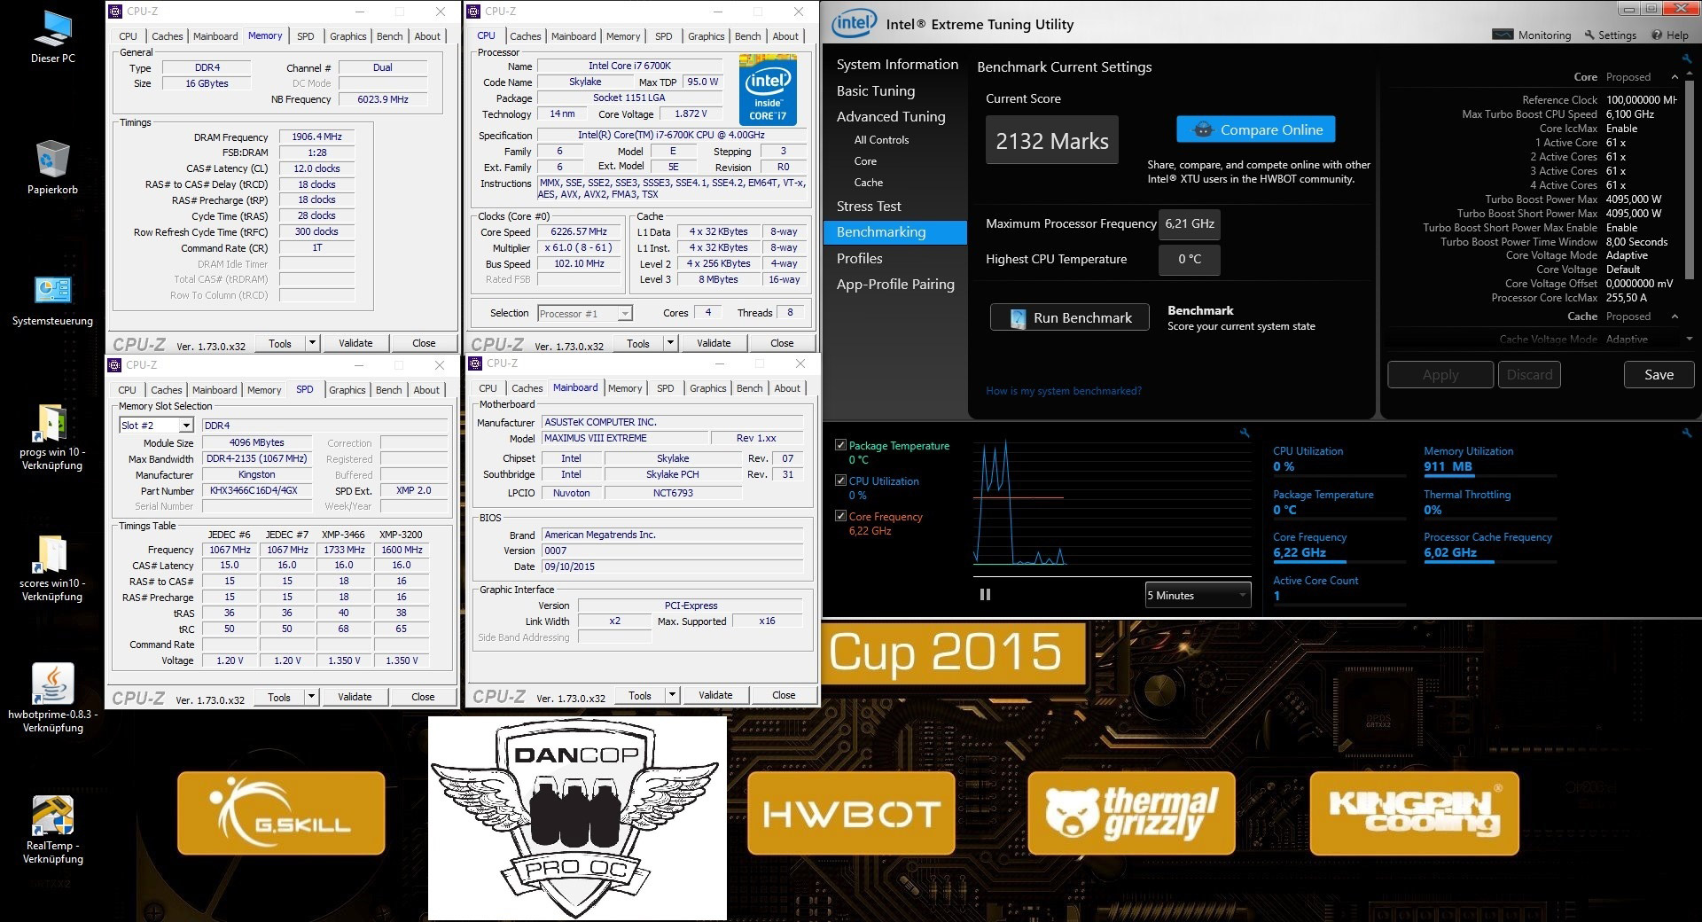This screenshot has height=922, width=1702.
Task: Open the Tools dropdown arrow in CPU tab CPU-Z window
Action: pyautogui.click(x=670, y=343)
